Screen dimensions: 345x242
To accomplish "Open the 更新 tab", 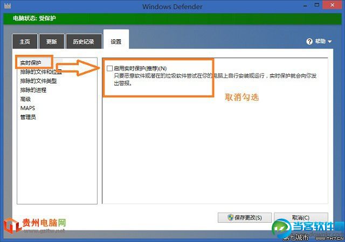I will tap(52, 41).
